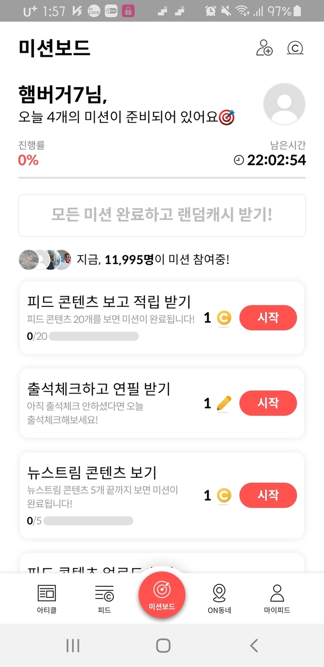
Task: Tap the Android recent apps button
Action: [73, 645]
